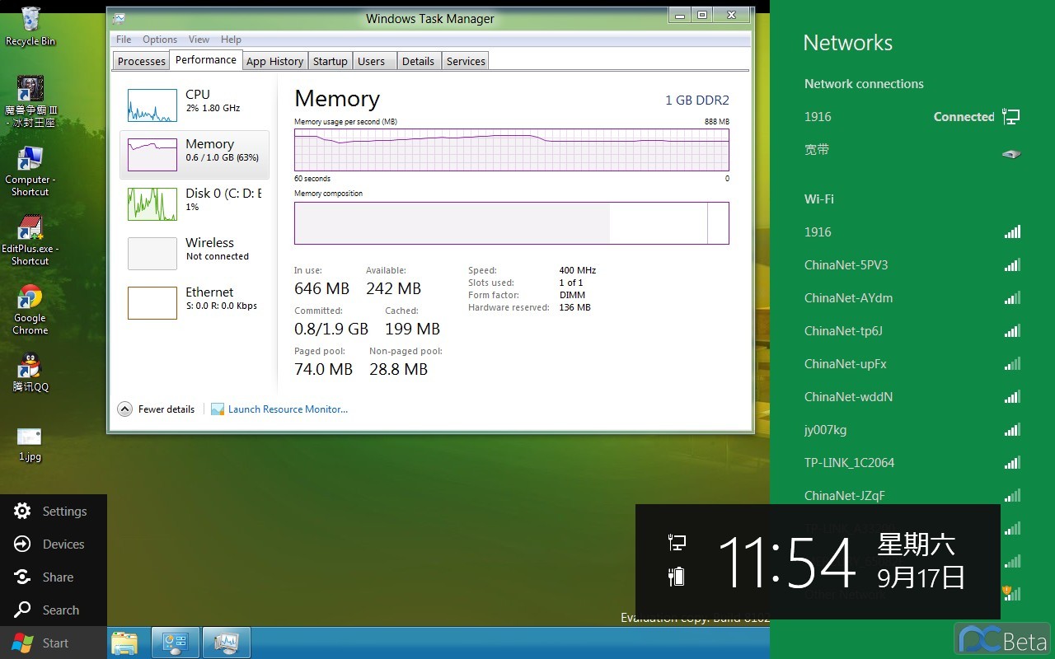Screen dimensions: 1055x659
Task: Select the 1916 Wi-Fi network
Action: coord(912,232)
